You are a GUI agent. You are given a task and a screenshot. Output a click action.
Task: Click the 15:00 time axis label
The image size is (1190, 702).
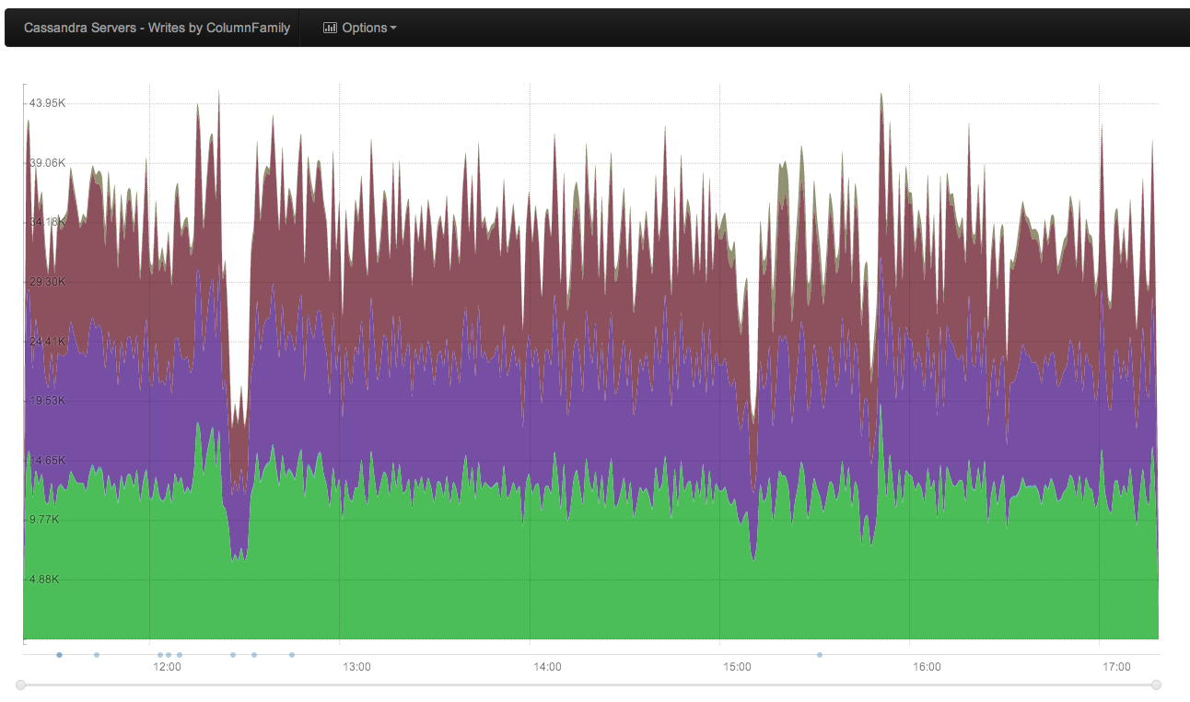(737, 666)
